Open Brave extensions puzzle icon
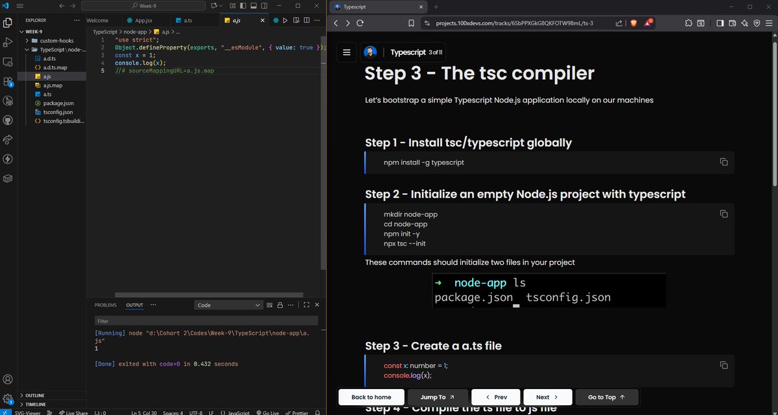 click(x=689, y=23)
